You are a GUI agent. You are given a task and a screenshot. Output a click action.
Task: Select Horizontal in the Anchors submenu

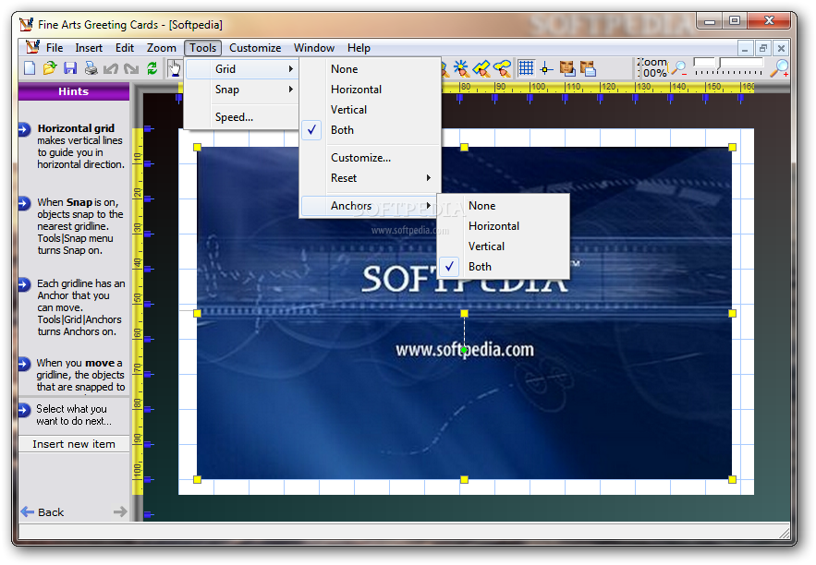click(504, 226)
